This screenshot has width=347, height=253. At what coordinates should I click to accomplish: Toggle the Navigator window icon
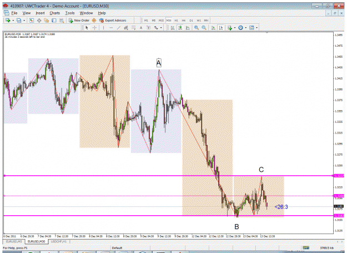47,21
